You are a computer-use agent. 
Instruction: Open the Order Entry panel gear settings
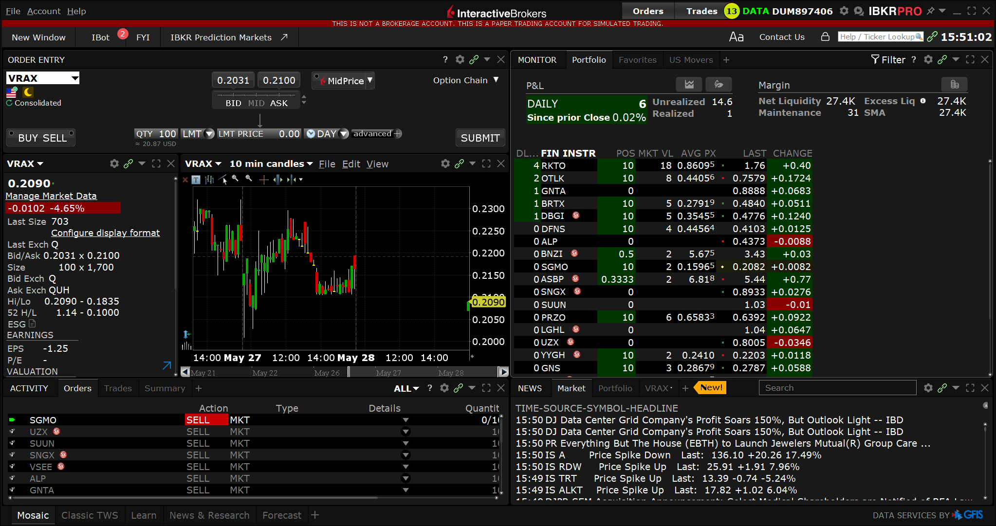[460, 59]
